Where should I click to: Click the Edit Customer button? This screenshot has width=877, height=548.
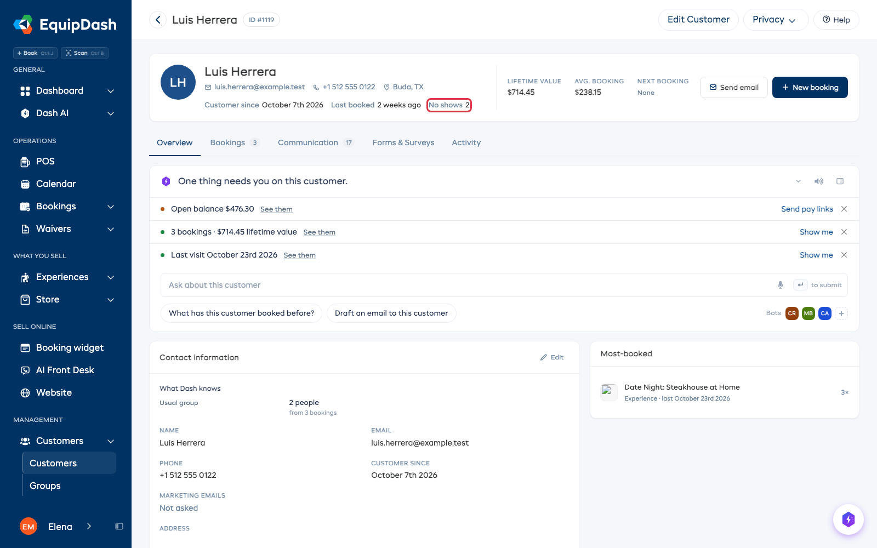(698, 20)
